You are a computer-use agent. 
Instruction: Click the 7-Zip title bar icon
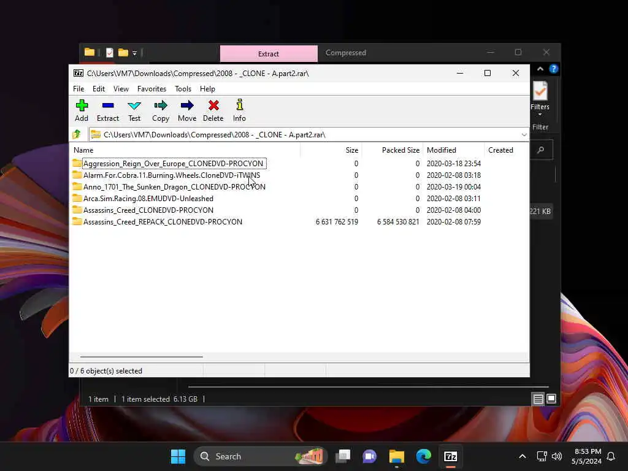click(78, 73)
